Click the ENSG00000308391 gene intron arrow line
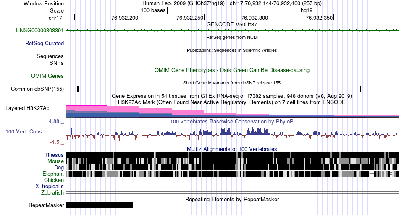Image resolution: width=399 pixels, height=215 pixels. pos(232,31)
